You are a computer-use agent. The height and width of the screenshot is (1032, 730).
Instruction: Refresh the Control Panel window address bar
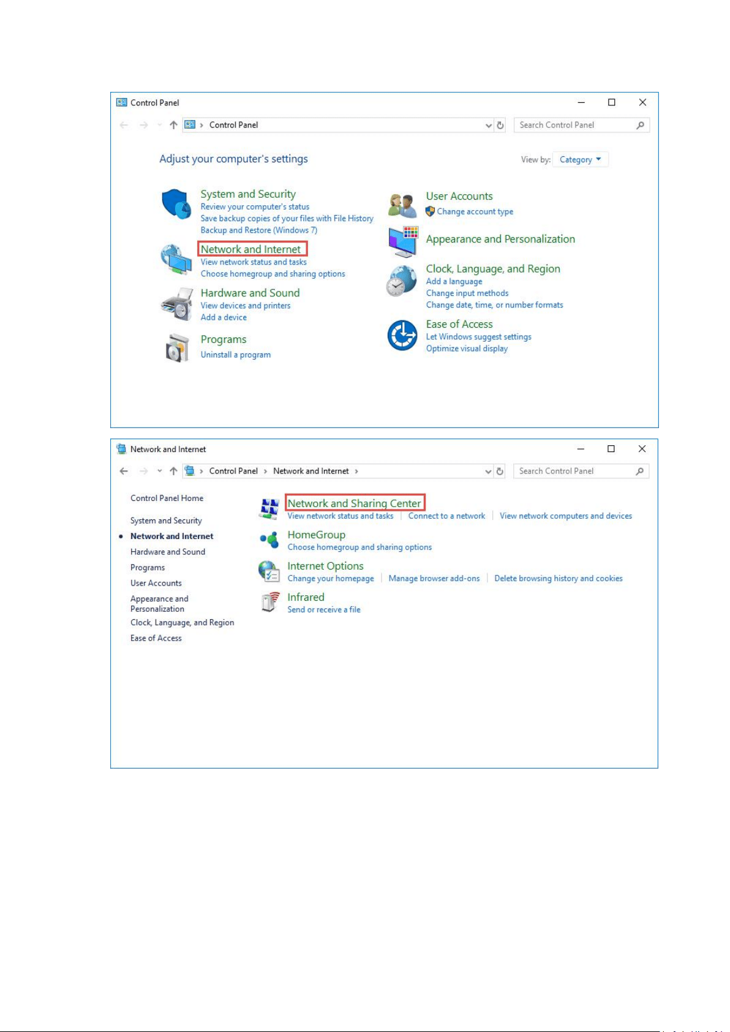(500, 125)
